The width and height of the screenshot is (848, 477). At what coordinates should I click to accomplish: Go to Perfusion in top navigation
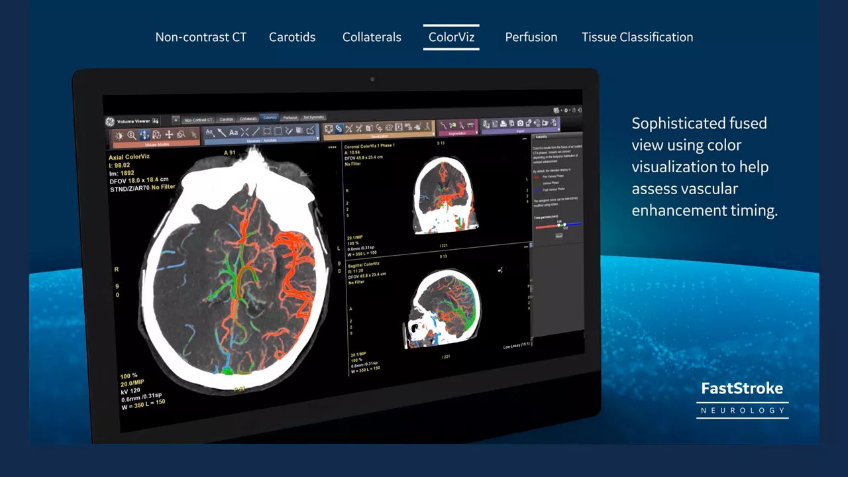point(531,37)
